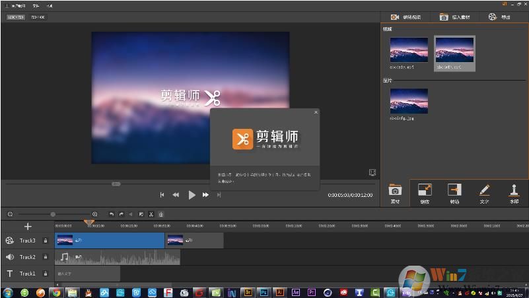Click the timeline zoom-out magnifier icon
529x298 pixels.
click(x=10, y=214)
